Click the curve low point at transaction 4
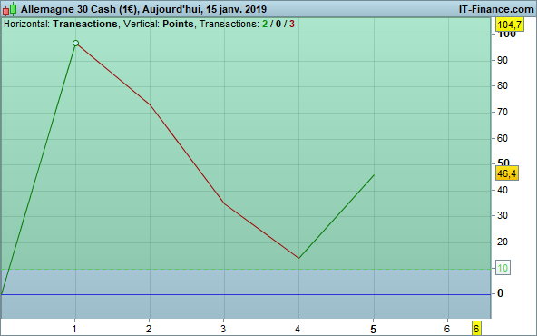Image resolution: width=537 pixels, height=336 pixels. [x=299, y=258]
